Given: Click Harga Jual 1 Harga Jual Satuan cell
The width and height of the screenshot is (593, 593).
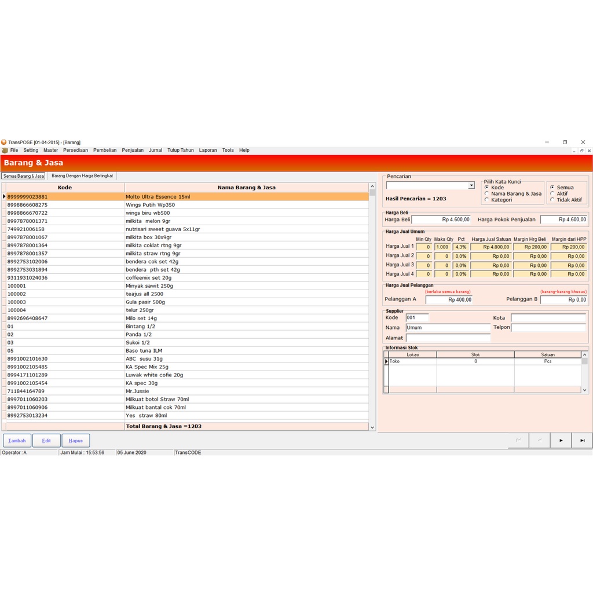Looking at the screenshot, I should coord(491,247).
